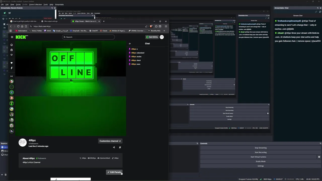This screenshot has height=181, width=322.
Task: Go to Kick Home sidebar icon
Action: pos(12,45)
